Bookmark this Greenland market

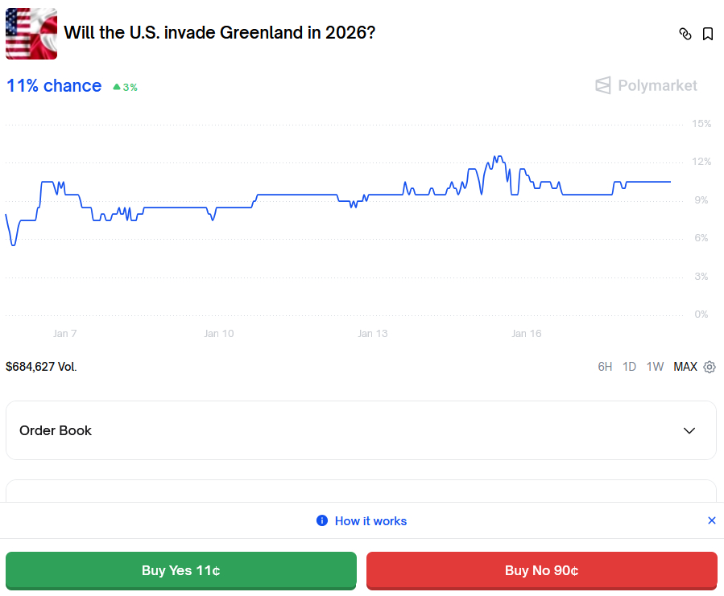click(x=708, y=34)
